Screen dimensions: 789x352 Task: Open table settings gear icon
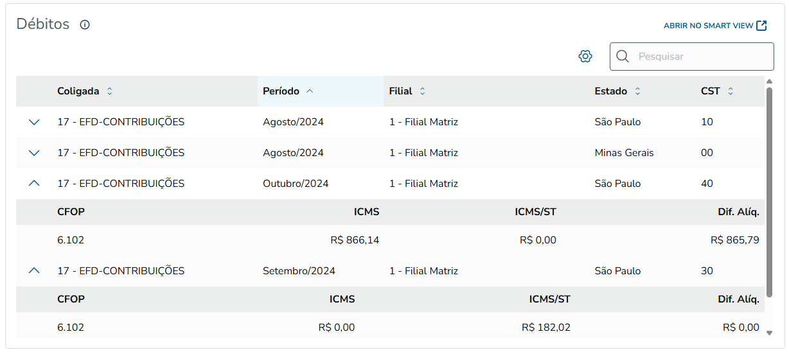click(x=585, y=57)
